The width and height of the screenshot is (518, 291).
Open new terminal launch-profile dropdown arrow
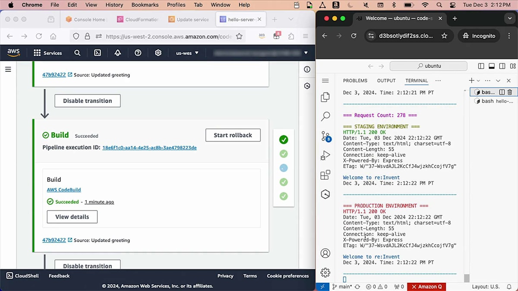[x=478, y=81]
